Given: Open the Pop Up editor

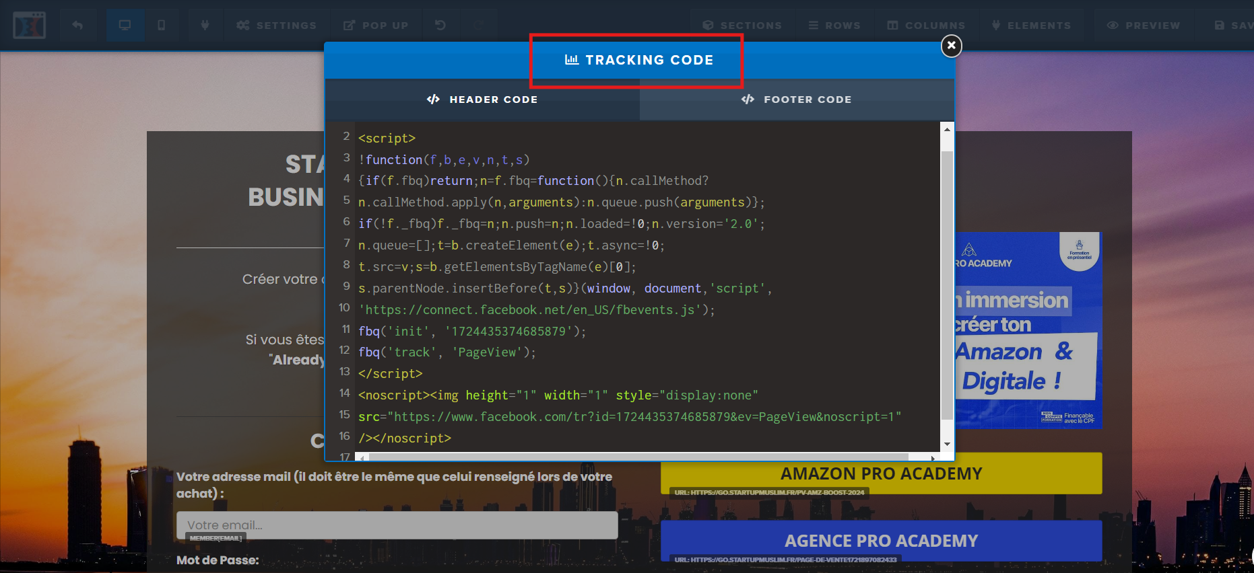Looking at the screenshot, I should pos(376,26).
